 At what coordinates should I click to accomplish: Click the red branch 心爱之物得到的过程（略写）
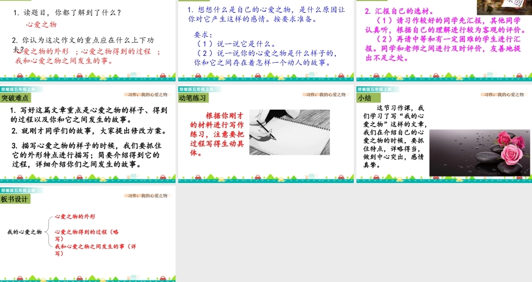pyautogui.click(x=87, y=235)
